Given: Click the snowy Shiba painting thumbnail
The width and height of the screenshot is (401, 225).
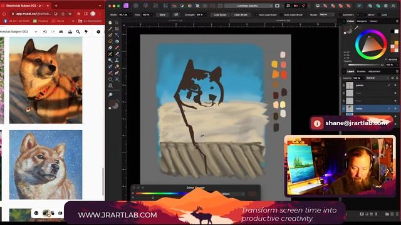Looking at the screenshot, I should tap(46, 165).
